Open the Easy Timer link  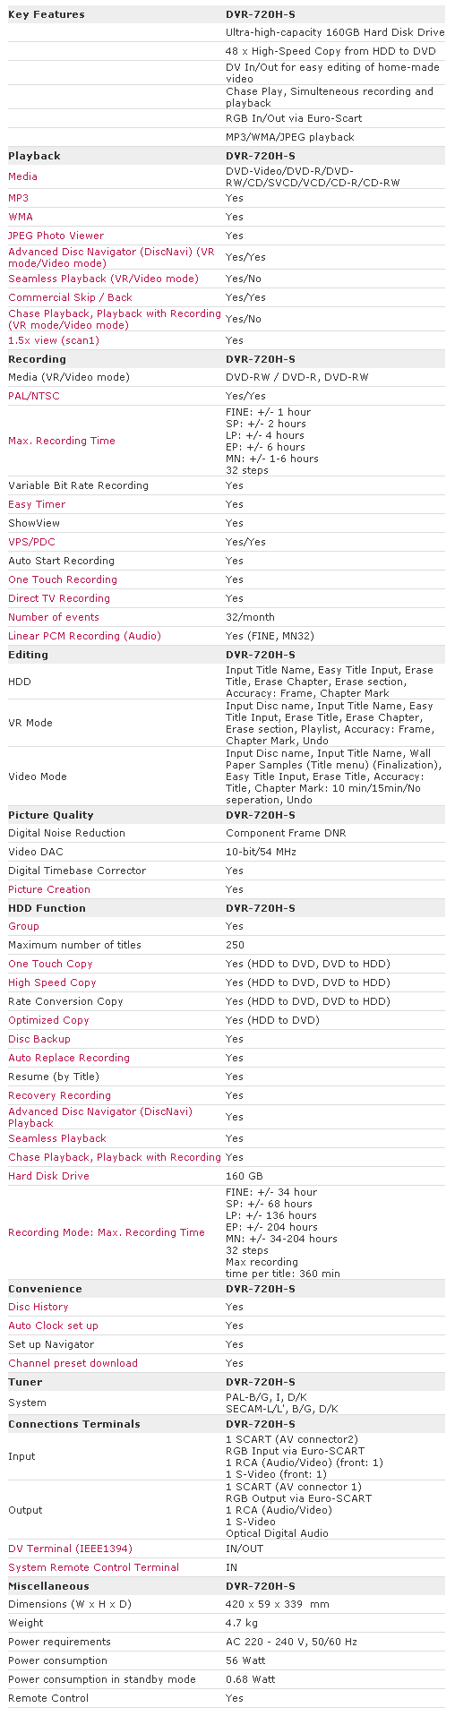tap(37, 504)
